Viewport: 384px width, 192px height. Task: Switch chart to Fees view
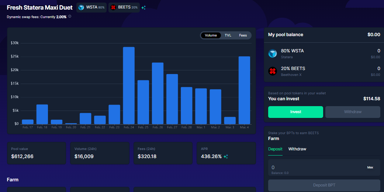pyautogui.click(x=243, y=35)
